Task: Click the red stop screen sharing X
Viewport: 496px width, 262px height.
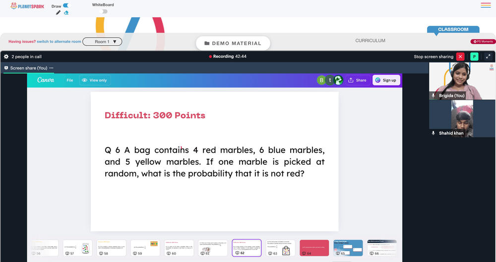Action: (460, 57)
